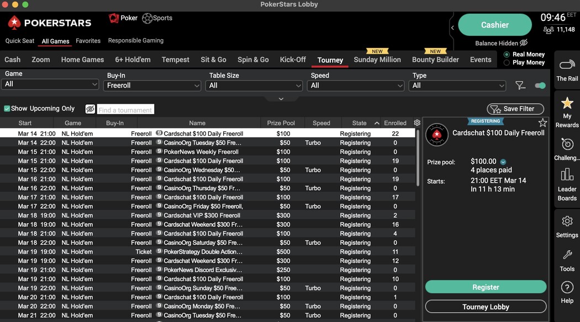
Task: Open the Bounty Builder tab
Action: (435, 60)
